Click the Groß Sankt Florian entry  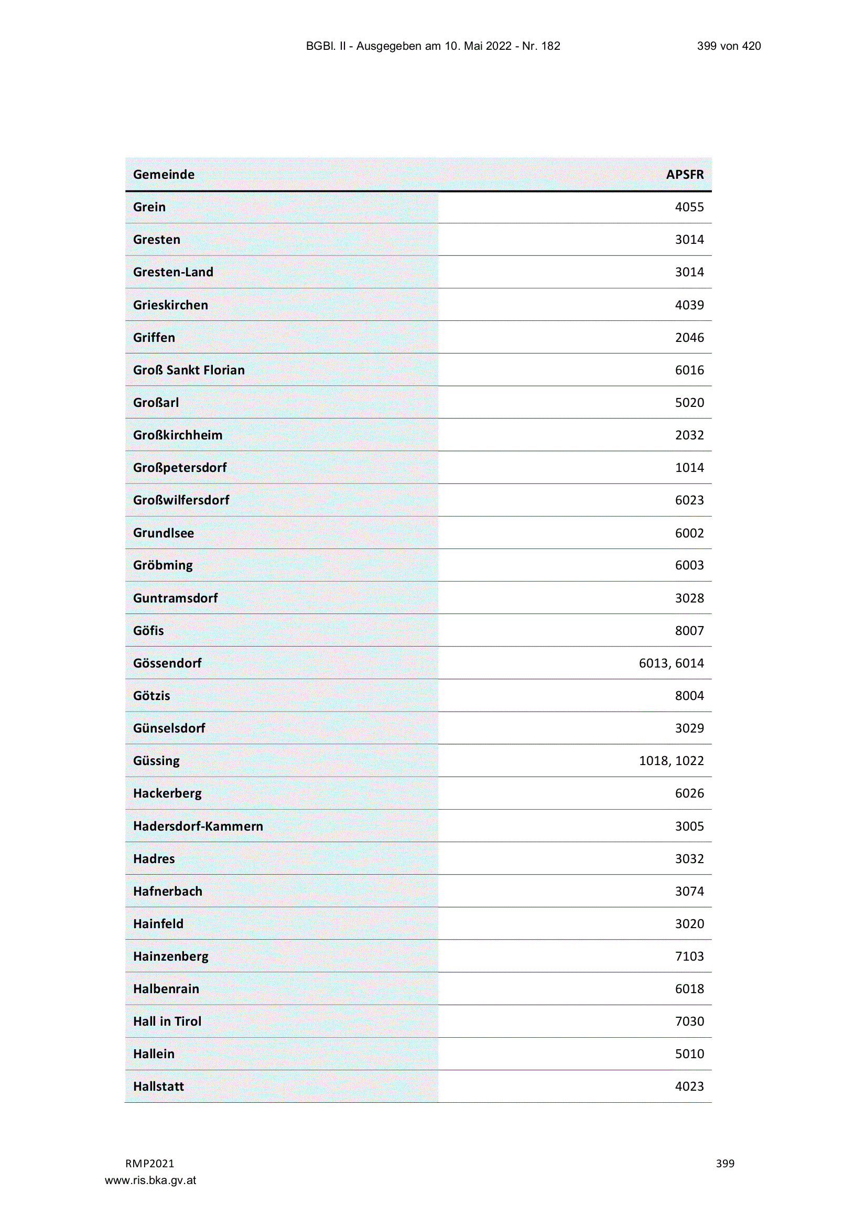pyautogui.click(x=189, y=370)
